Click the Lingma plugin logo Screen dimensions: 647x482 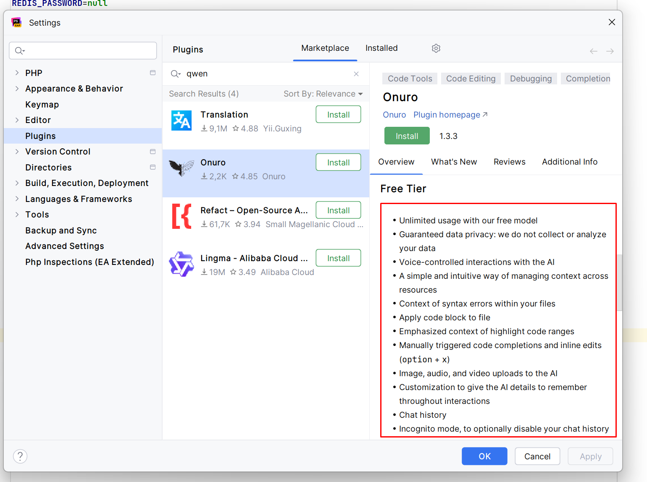coord(181,264)
